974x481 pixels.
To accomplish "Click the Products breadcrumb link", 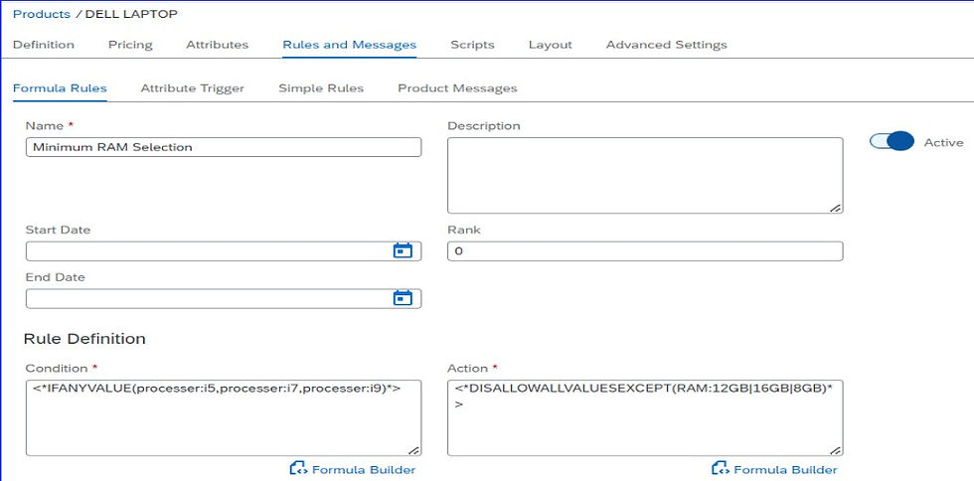I will pyautogui.click(x=41, y=14).
